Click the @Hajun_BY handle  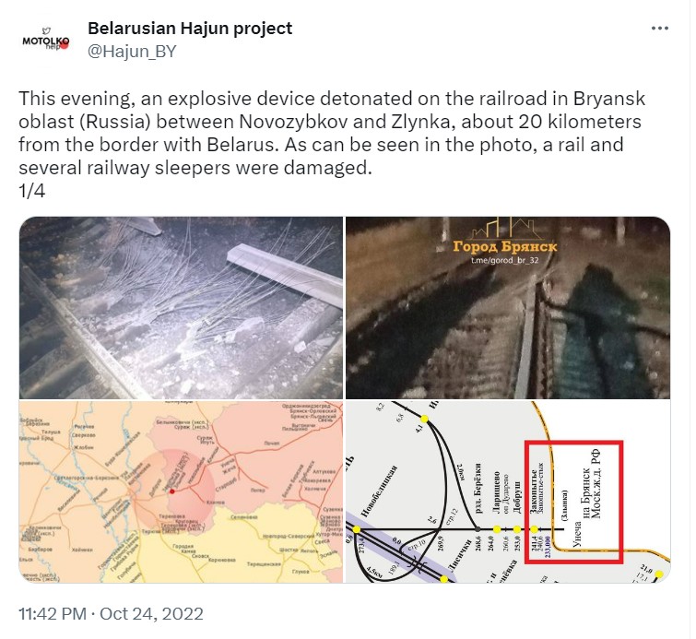(x=132, y=52)
